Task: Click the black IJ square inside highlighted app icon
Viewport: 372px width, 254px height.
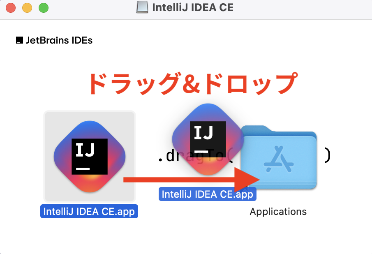Action: [90, 157]
